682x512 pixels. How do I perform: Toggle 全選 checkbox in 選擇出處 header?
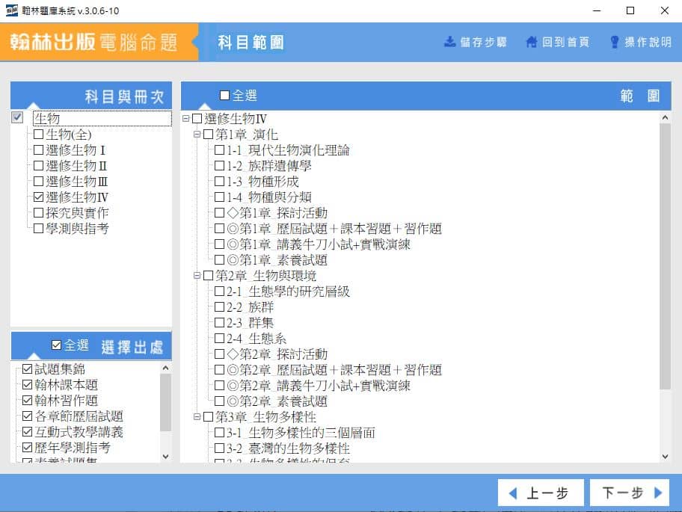coord(57,345)
